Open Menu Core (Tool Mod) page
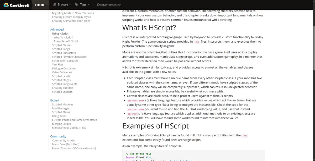This screenshot has width=315, height=161. point(66,144)
